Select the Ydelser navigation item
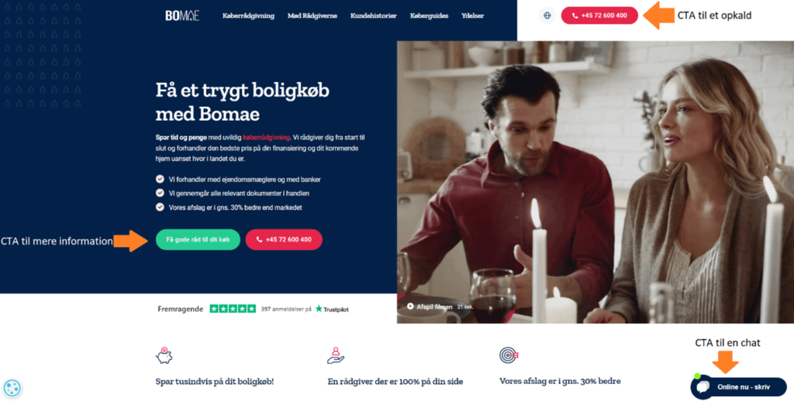Screen dimensions: 794x401 pos(472,15)
